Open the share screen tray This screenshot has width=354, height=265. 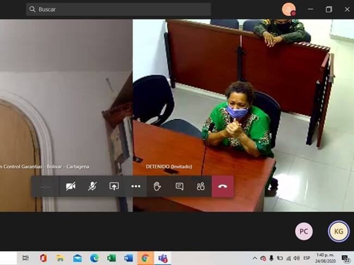[114, 186]
